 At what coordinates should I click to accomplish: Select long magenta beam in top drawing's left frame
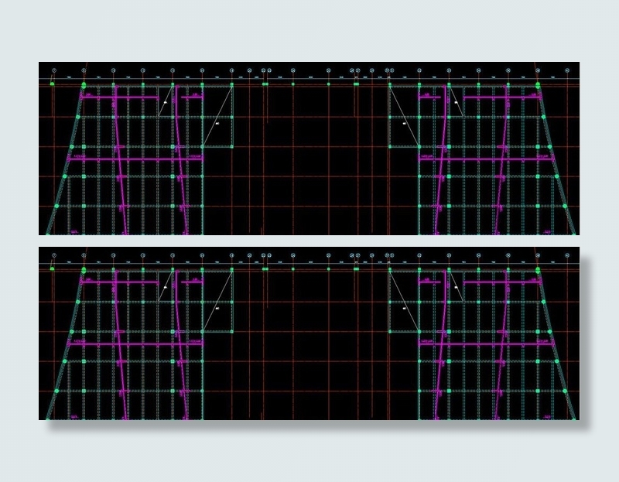[x=135, y=159]
